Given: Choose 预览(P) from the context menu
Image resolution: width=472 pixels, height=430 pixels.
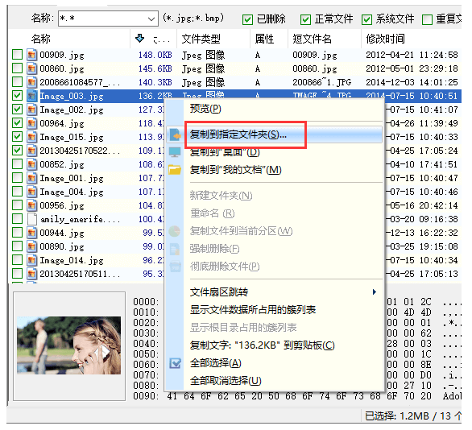Looking at the screenshot, I should [x=205, y=109].
